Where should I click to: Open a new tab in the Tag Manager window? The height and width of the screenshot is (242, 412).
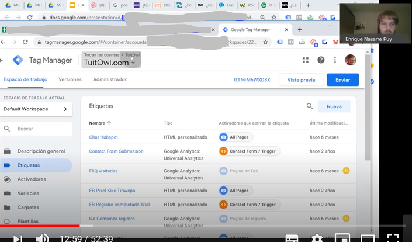[x=300, y=30]
